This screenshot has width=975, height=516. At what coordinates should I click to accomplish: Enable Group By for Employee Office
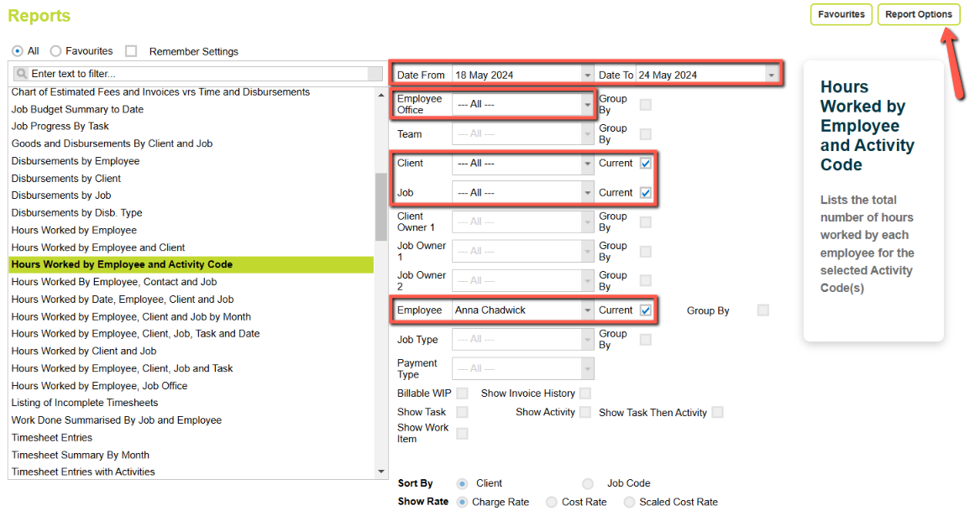coord(646,104)
